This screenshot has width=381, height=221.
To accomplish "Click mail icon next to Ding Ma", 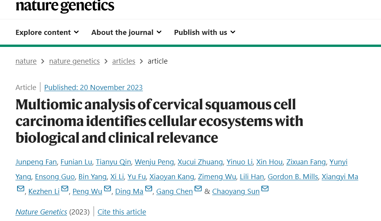I will [x=149, y=189].
